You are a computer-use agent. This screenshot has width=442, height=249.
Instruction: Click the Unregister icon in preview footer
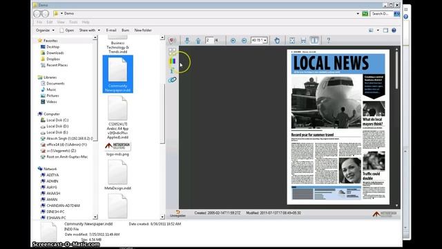point(177,214)
